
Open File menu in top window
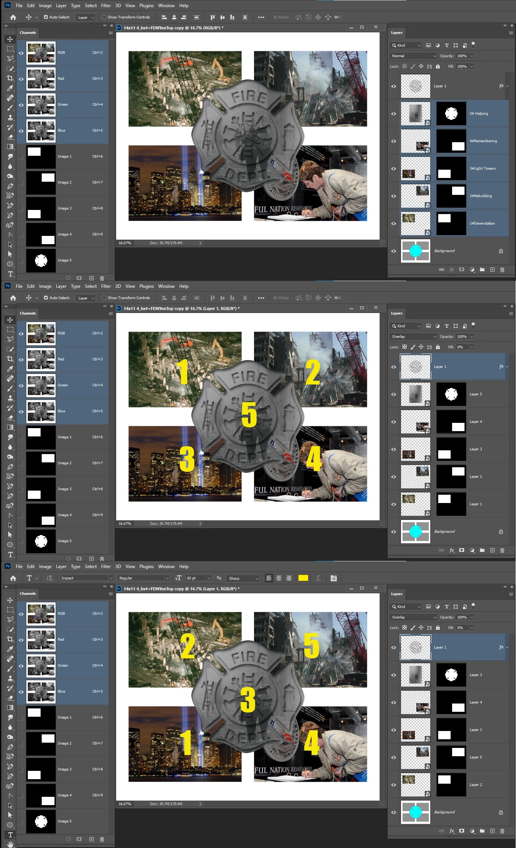point(19,6)
